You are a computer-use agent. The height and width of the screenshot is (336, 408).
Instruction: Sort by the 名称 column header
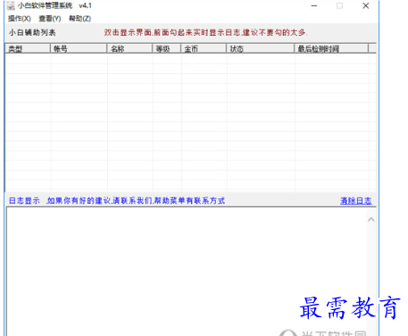(129, 48)
